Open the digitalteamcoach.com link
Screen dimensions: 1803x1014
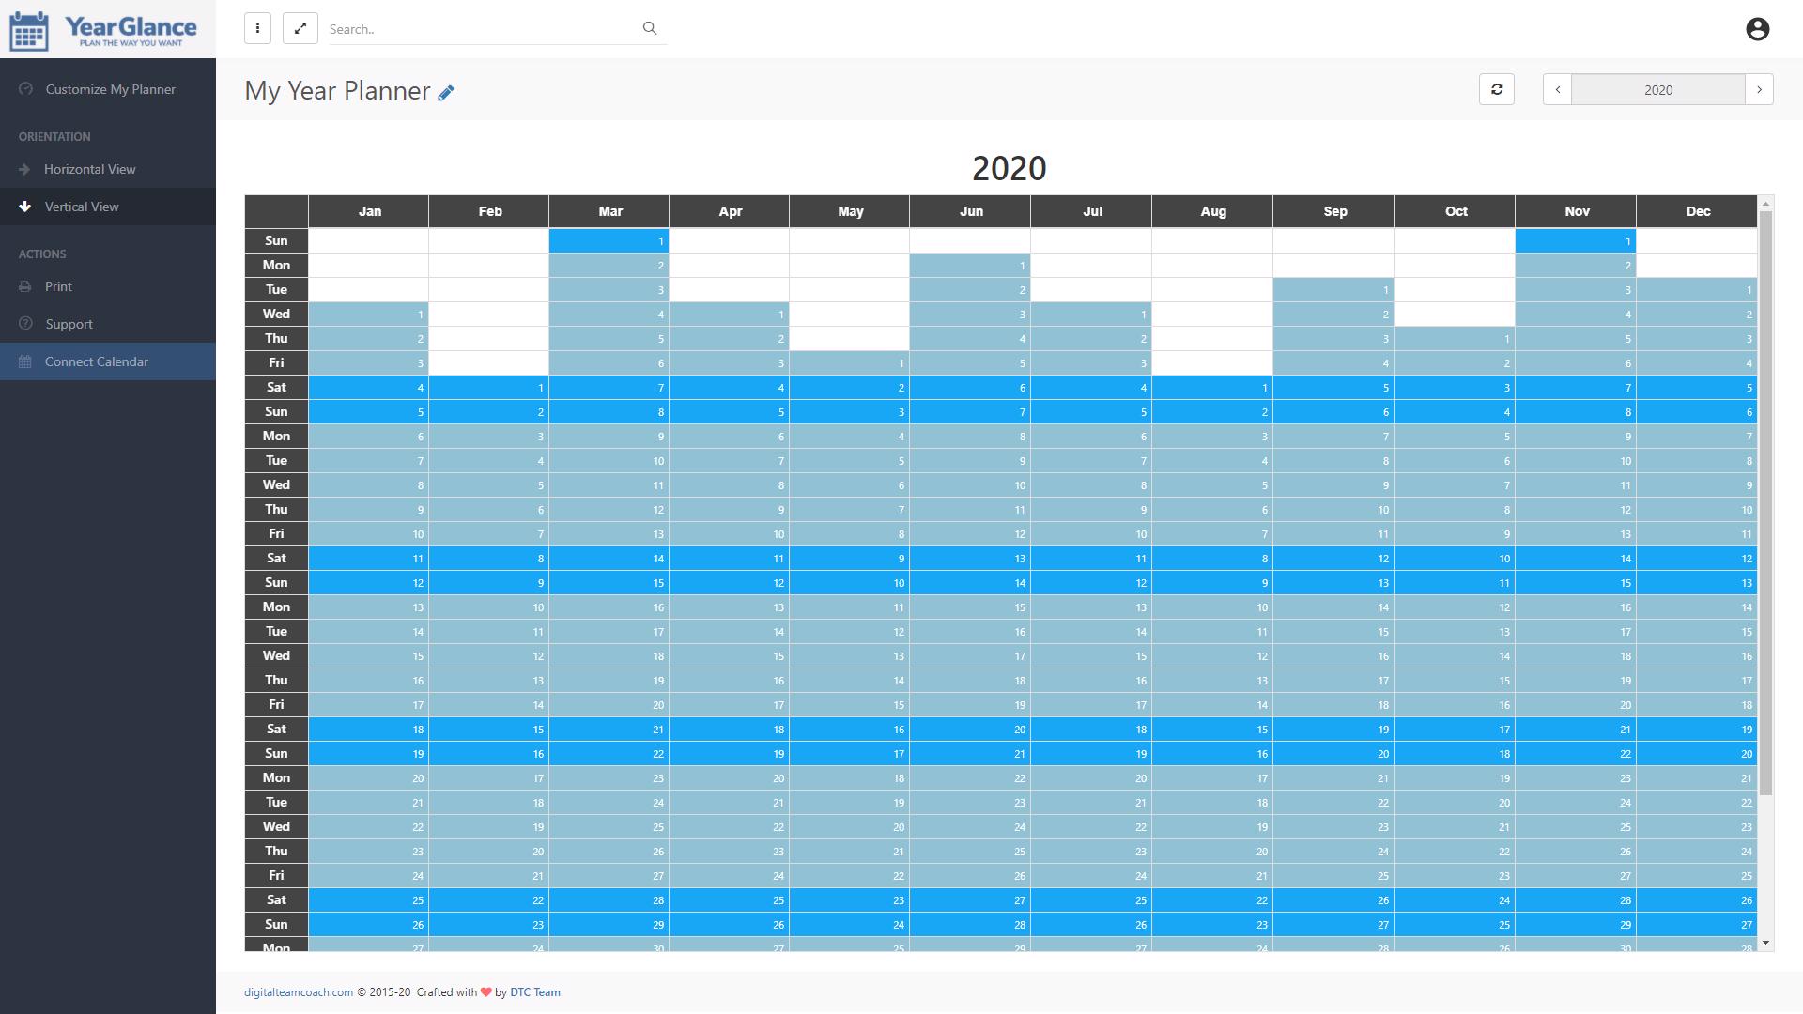click(x=297, y=991)
